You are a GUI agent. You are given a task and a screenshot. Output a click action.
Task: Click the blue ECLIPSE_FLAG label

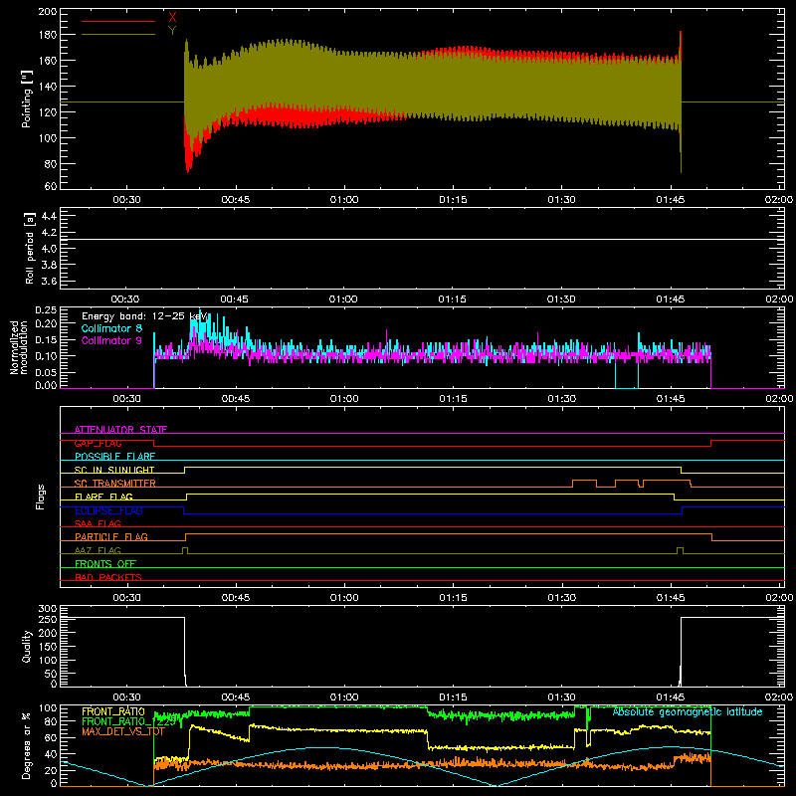(108, 510)
